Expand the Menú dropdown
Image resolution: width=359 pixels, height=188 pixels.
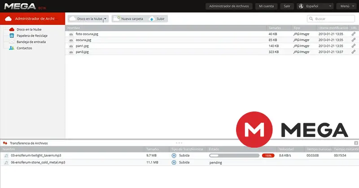(347, 6)
